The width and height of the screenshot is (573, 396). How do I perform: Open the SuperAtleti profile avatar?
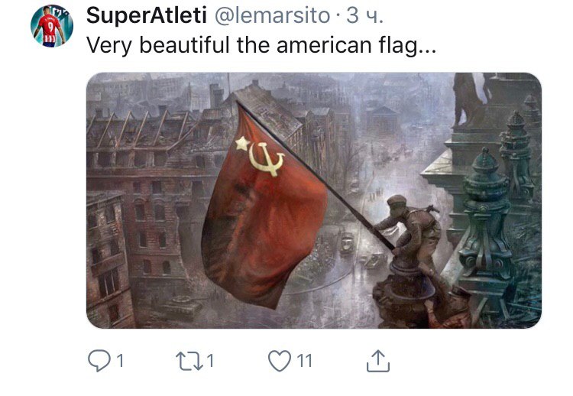click(51, 26)
